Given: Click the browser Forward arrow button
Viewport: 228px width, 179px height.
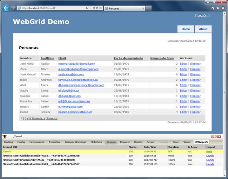Looking at the screenshot, I should coord(13,8).
